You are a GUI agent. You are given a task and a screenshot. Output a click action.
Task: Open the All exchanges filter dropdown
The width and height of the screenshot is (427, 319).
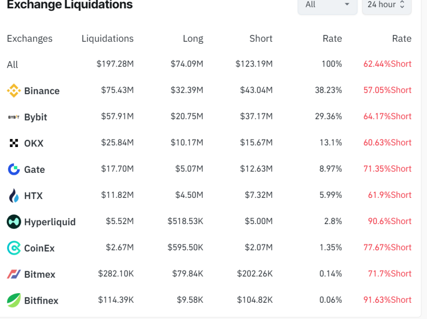tap(327, 4)
